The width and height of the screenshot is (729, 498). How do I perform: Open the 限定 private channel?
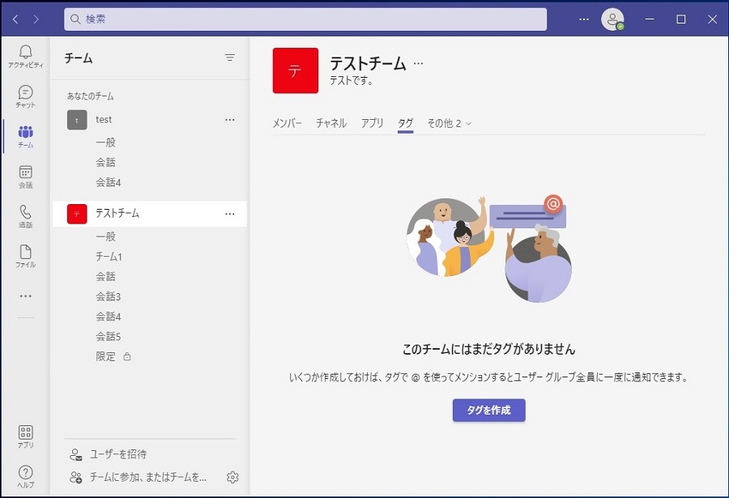coord(105,356)
